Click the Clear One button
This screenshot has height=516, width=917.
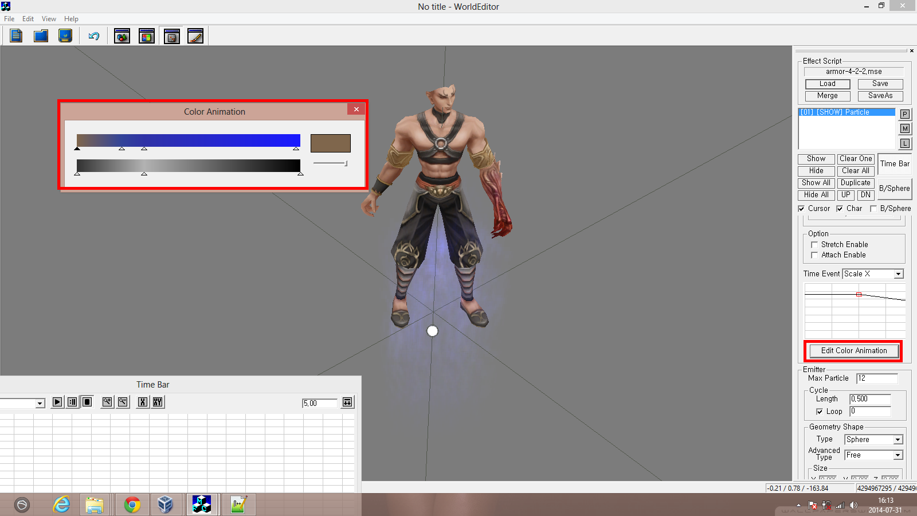pos(856,159)
